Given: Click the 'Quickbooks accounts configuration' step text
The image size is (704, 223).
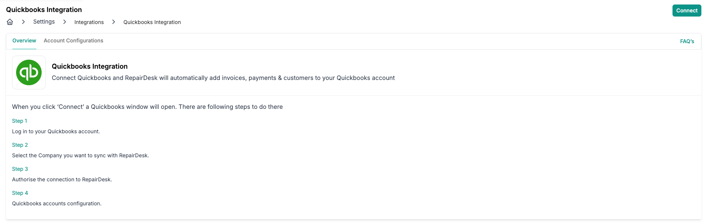Looking at the screenshot, I should click(x=57, y=203).
